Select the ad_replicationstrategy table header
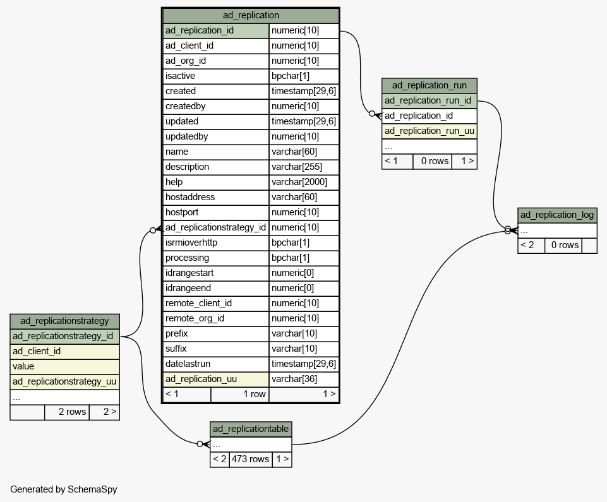 (x=64, y=321)
